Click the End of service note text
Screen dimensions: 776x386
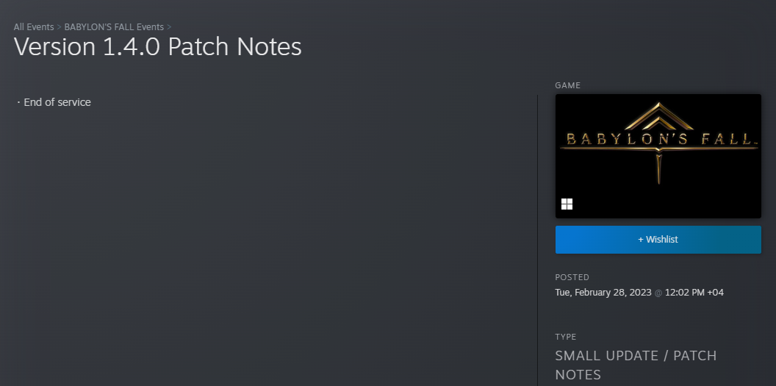coord(57,102)
